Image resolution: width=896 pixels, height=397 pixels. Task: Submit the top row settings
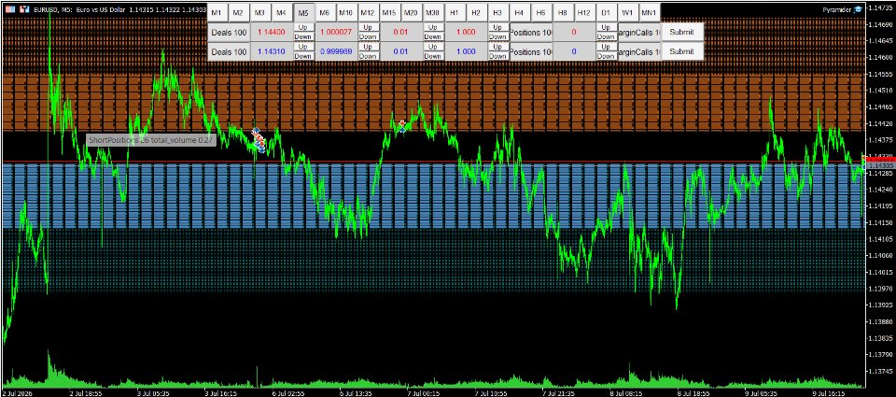tap(681, 32)
